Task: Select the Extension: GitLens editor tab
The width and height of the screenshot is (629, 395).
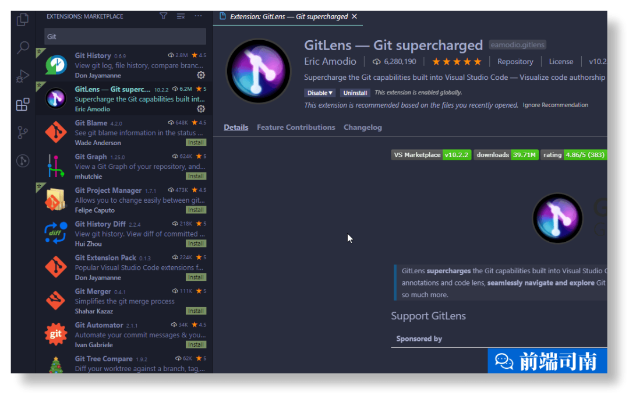Action: [x=289, y=16]
